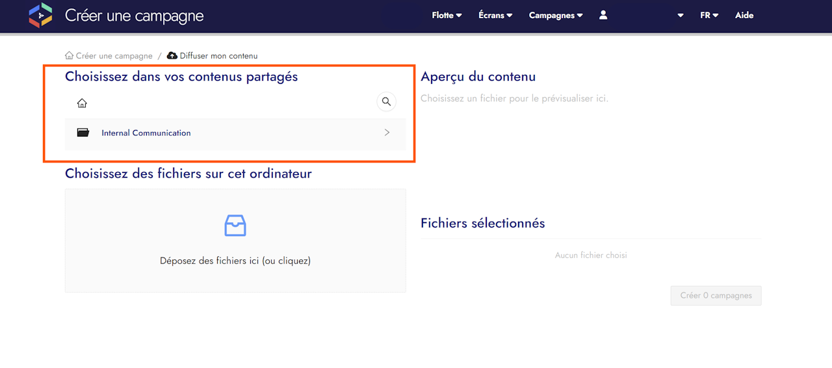Click the cloud upload breadcrumb icon
The image size is (832, 368).
[x=172, y=56]
